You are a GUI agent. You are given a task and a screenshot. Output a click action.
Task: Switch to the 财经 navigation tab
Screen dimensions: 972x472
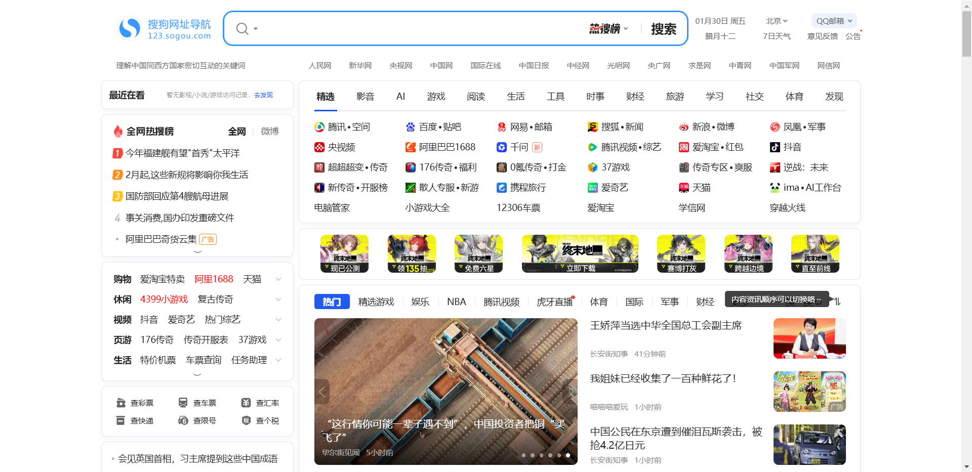click(x=635, y=96)
